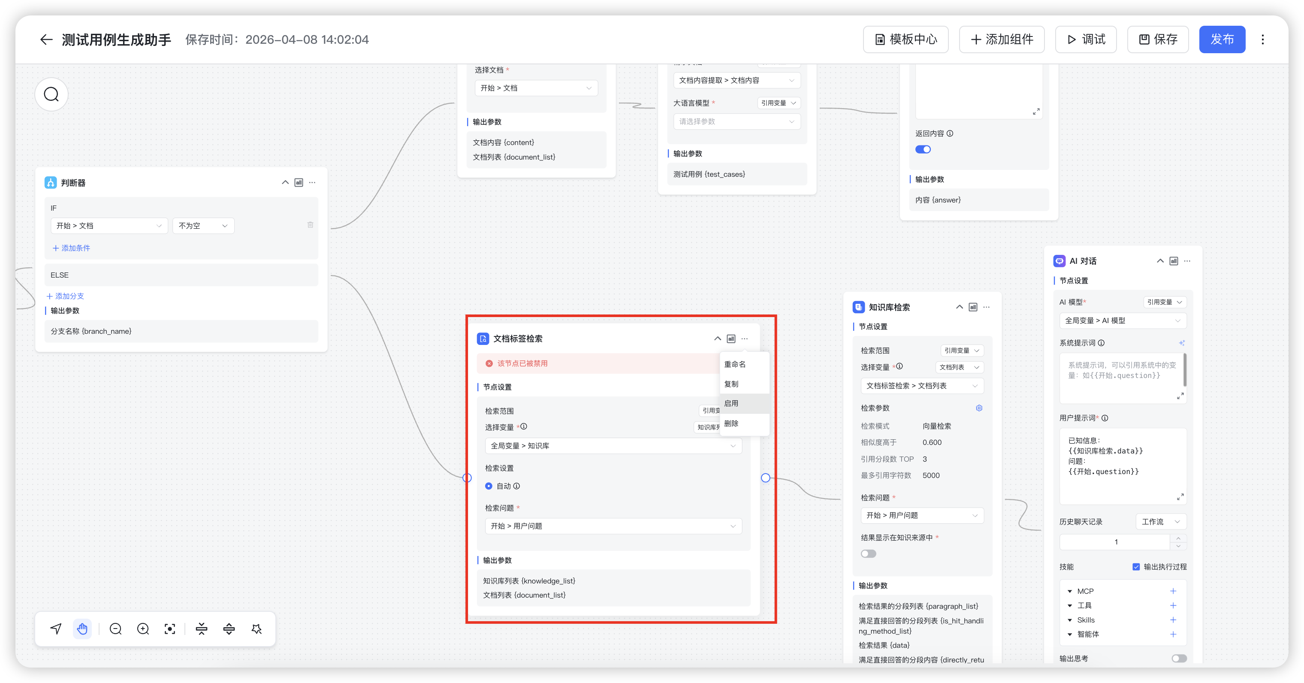Save the workflow with 保存
This screenshot has height=683, width=1304.
point(1158,39)
